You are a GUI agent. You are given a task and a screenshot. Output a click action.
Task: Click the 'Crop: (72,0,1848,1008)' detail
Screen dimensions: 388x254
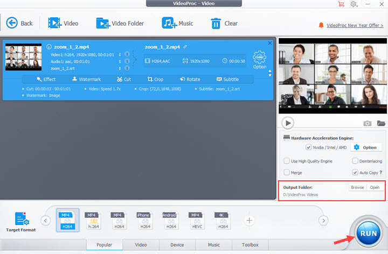(160, 89)
